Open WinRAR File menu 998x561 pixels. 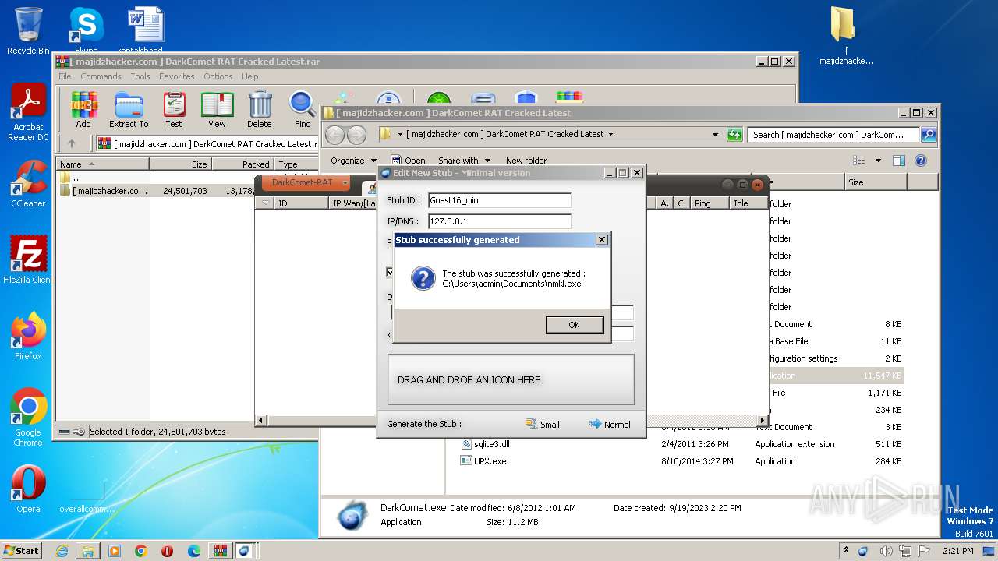[65, 76]
